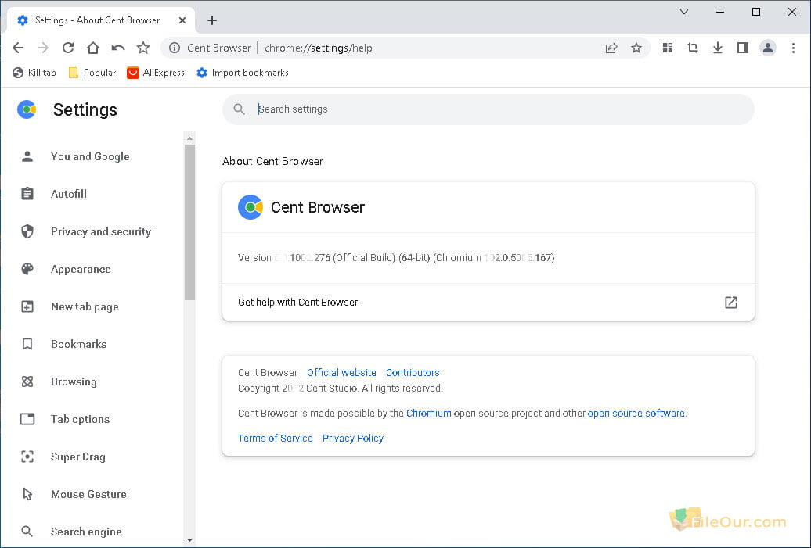The image size is (811, 548).
Task: Open the Bookmarks settings section
Action: [78, 344]
